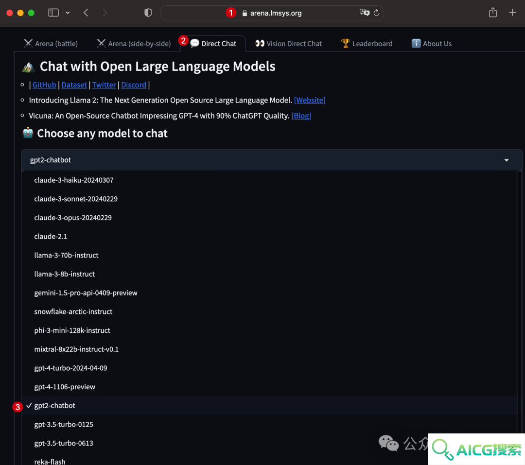525x465 pixels.
Task: Open the Leaderboard tab
Action: [367, 44]
